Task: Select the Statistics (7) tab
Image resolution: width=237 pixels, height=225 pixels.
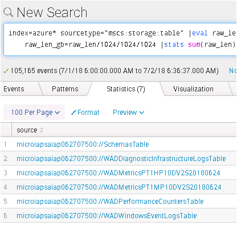Action: click(126, 89)
